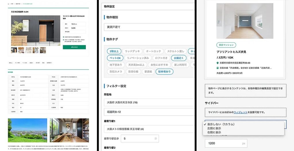The height and width of the screenshot is (151, 294).
Task: Click the pin icon beside 京都府京都市伏見区
Action: 218,63
